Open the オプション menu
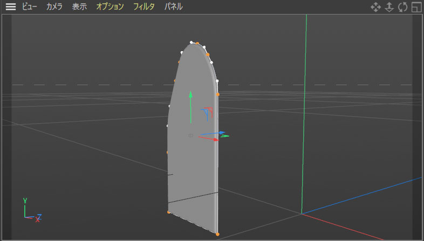Image resolution: width=424 pixels, height=241 pixels. [x=110, y=7]
